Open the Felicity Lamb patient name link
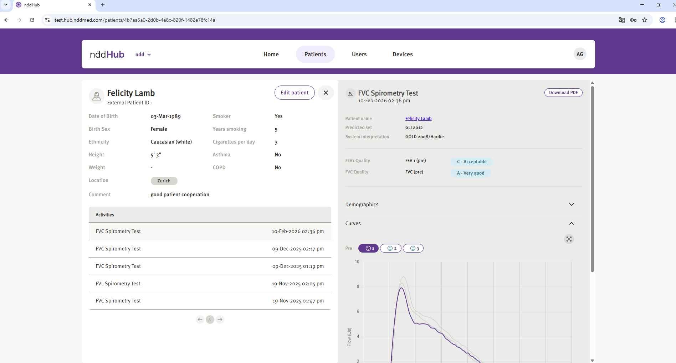The image size is (676, 363). point(418,119)
